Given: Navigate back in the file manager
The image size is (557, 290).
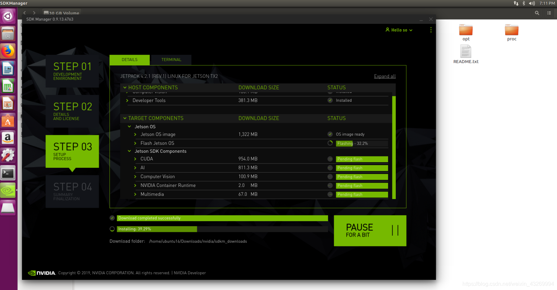Looking at the screenshot, I should tap(25, 13).
